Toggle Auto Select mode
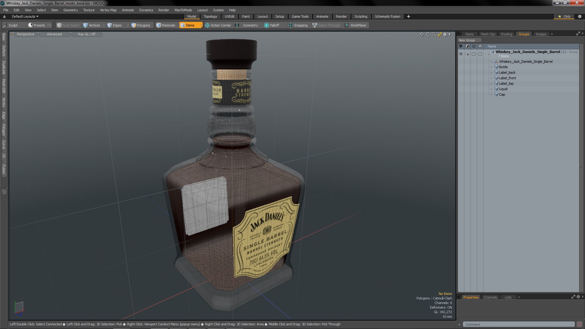This screenshot has height=329, width=585. click(68, 25)
